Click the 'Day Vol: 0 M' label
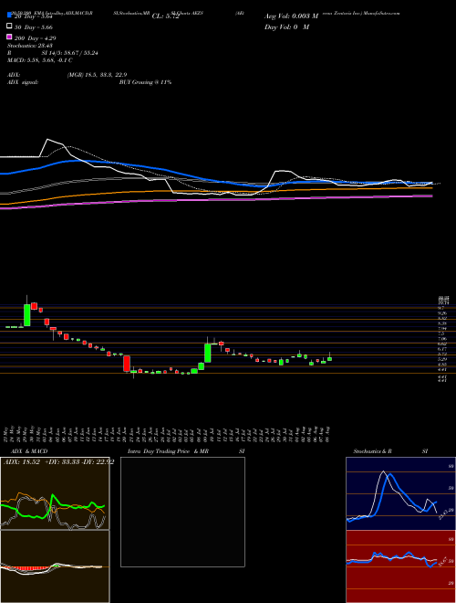 click(286, 26)
